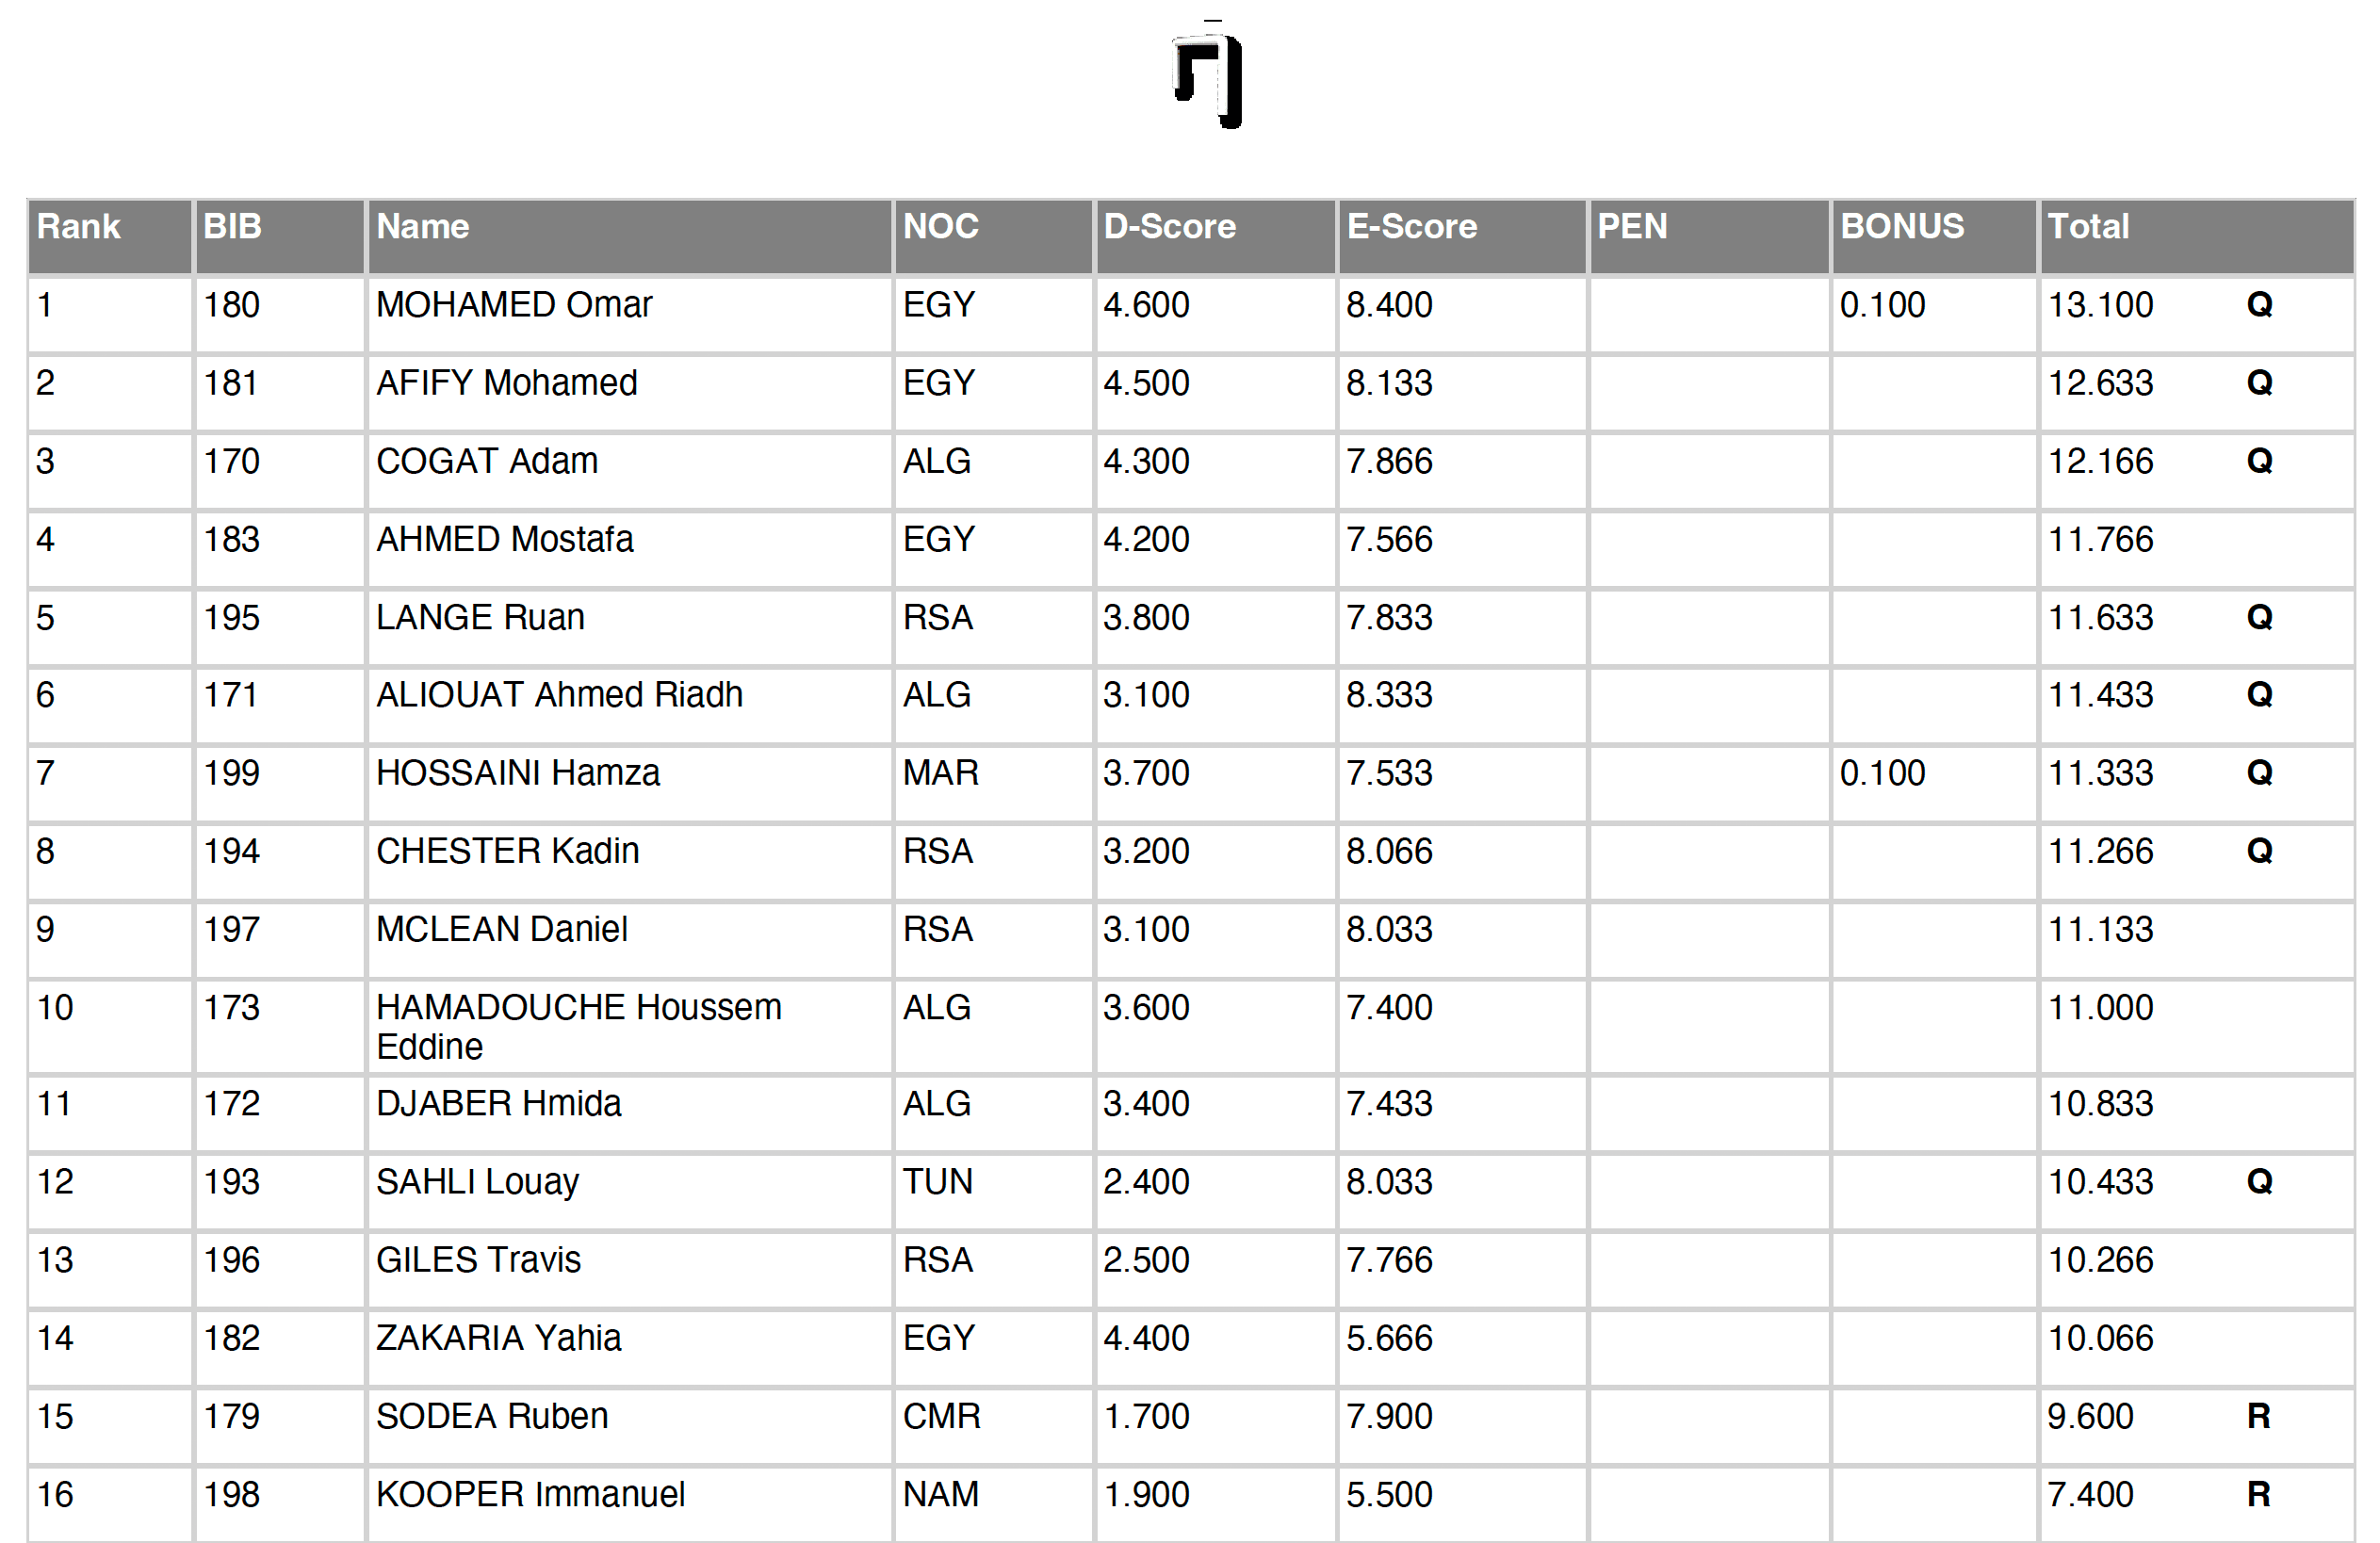Viewport: 2380px width, 1543px height.
Task: Select COGAT Adam's total of 12.166
Action: pyautogui.click(x=2100, y=461)
